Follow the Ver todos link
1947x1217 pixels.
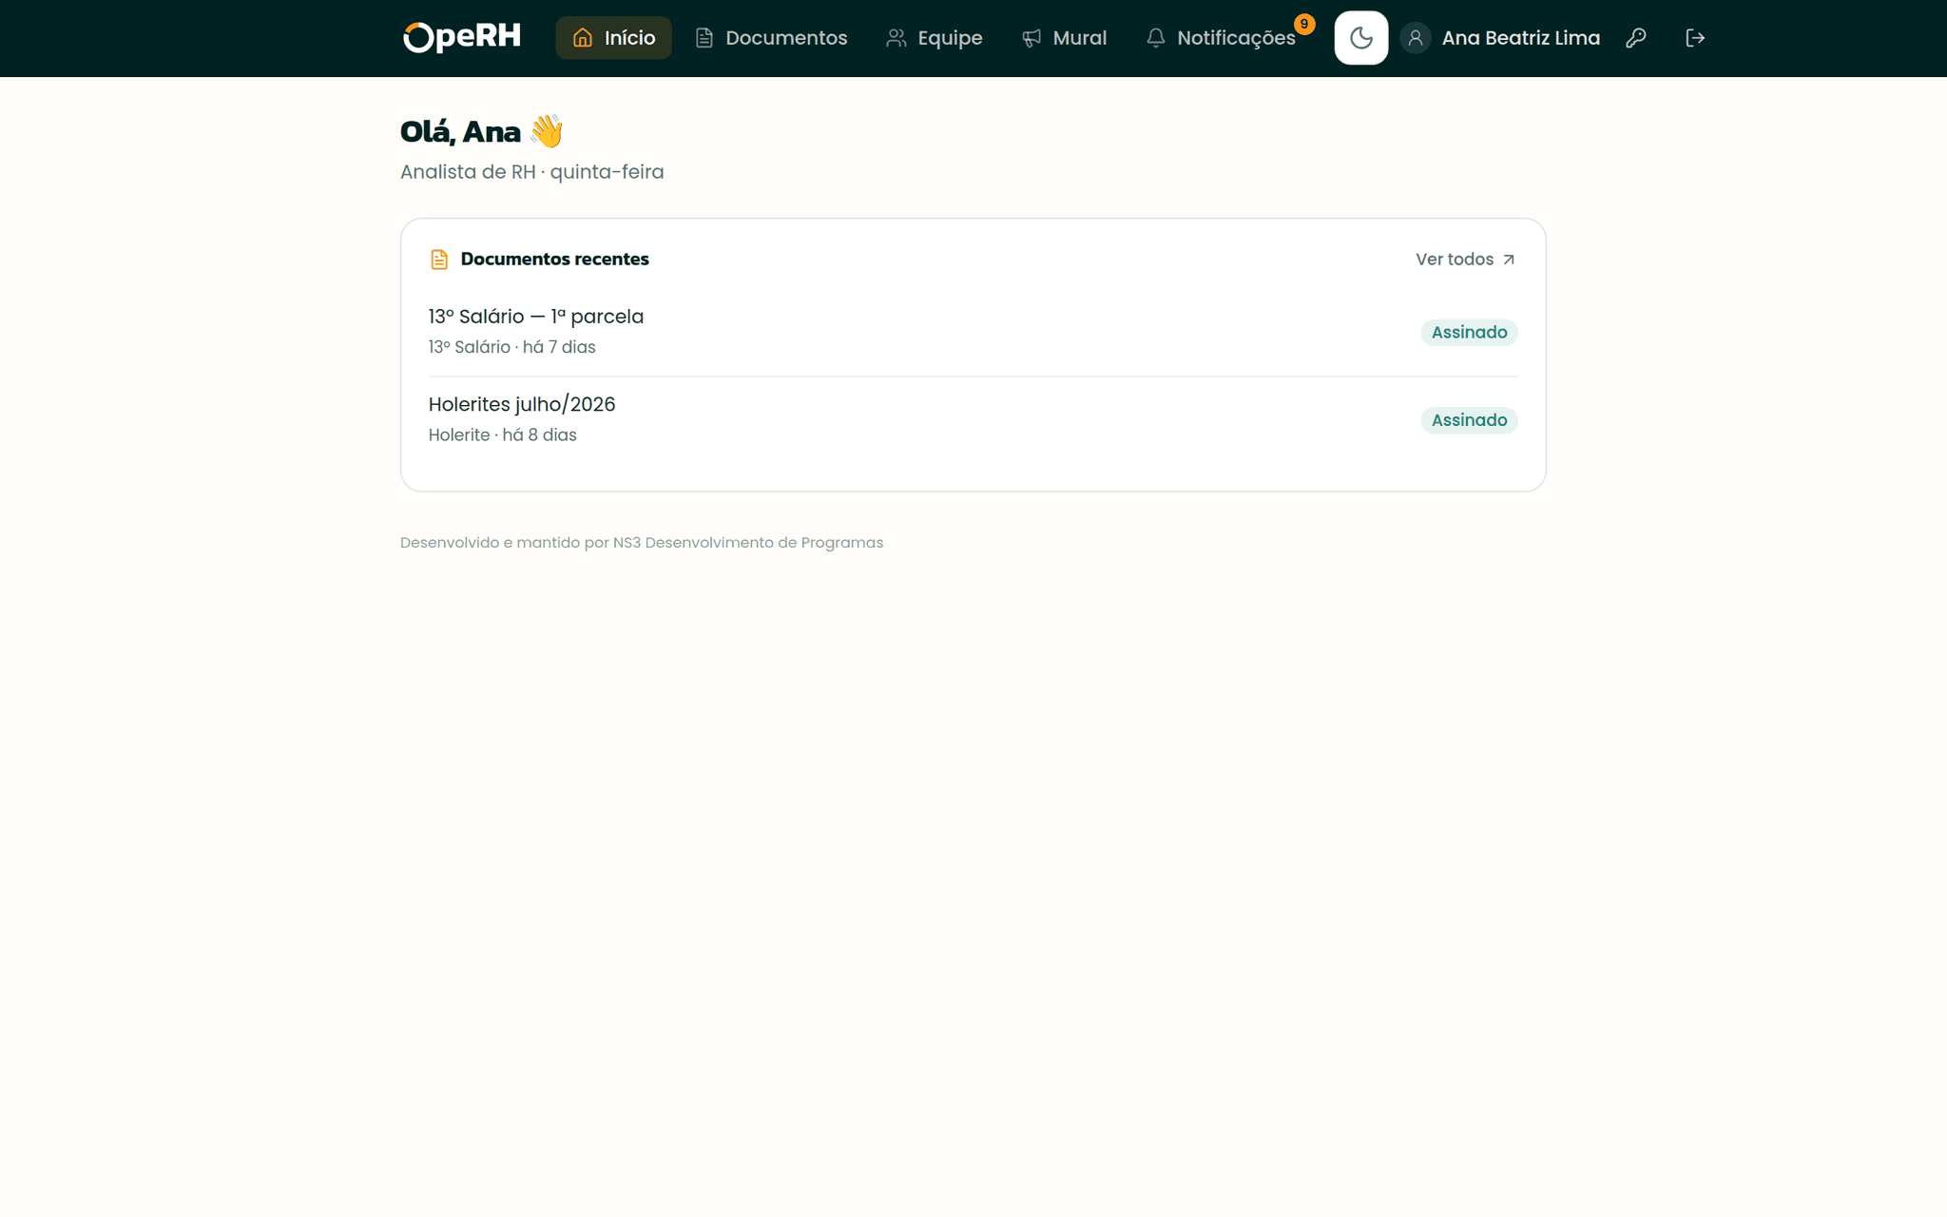[x=1465, y=260]
